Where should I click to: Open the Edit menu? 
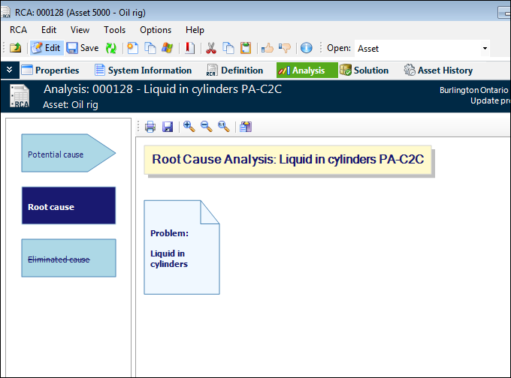tap(49, 30)
